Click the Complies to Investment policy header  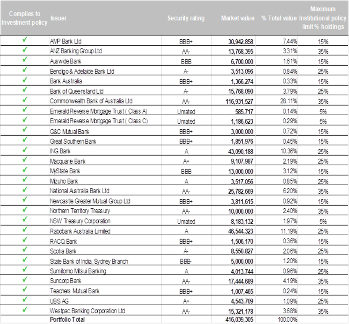point(24,18)
